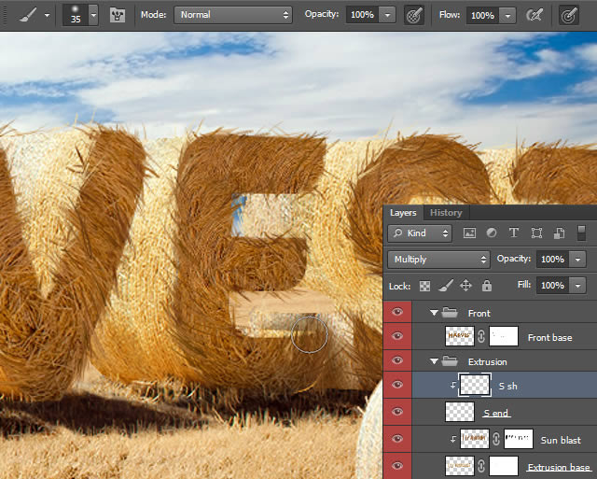Hide the Front group
Image resolution: width=597 pixels, height=479 pixels.
(397, 312)
